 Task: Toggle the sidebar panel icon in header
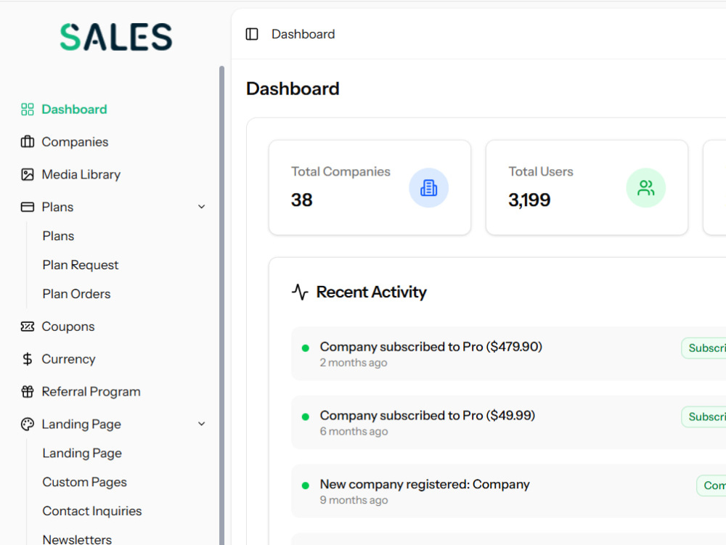[252, 34]
